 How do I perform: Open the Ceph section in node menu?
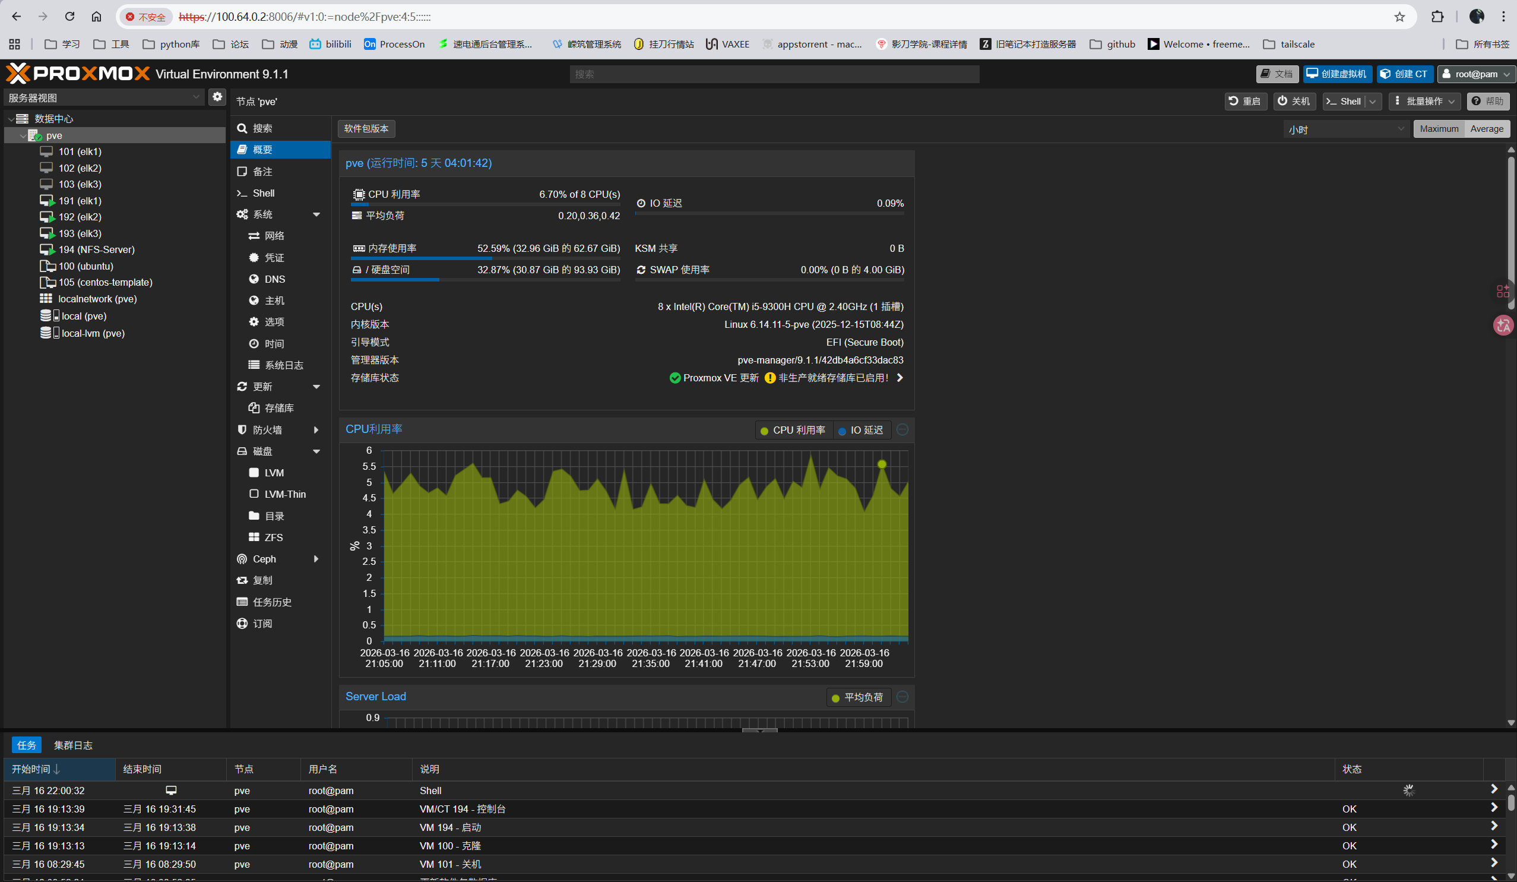point(264,559)
